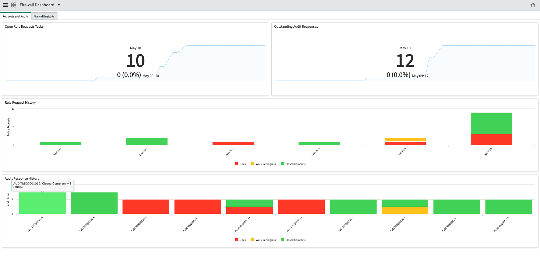Click the Apr/2020 red Open segment
Image resolution: width=540 pixels, height=266 pixels.
coord(491,140)
